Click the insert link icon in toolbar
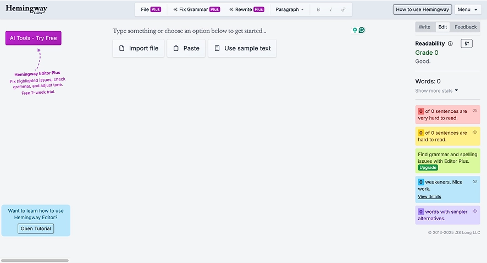487x263 pixels. (343, 10)
